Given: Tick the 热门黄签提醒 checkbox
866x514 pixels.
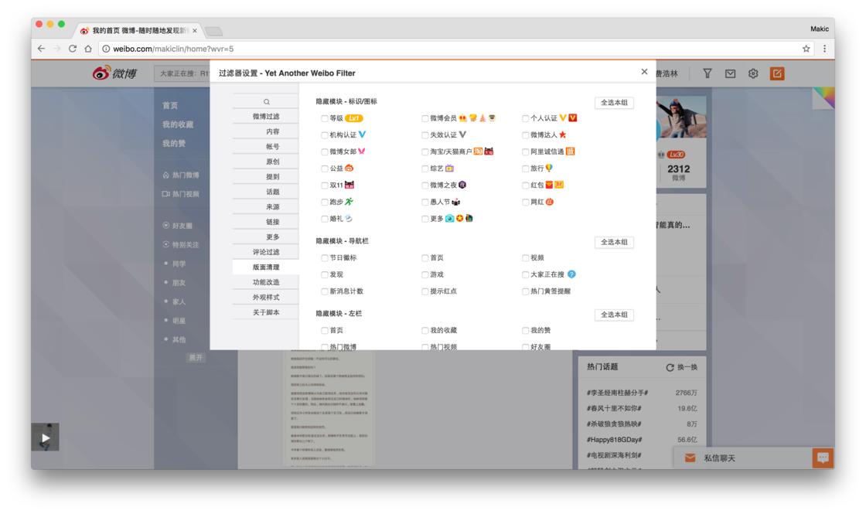Looking at the screenshot, I should (x=526, y=291).
